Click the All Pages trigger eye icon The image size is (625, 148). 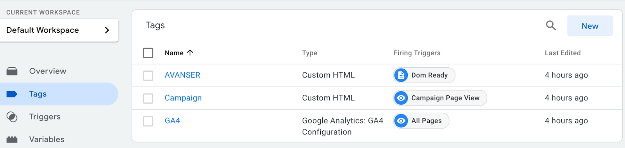(401, 121)
